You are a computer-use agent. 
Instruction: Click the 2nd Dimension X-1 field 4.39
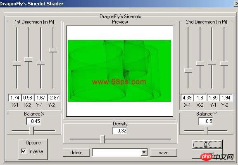187,98
